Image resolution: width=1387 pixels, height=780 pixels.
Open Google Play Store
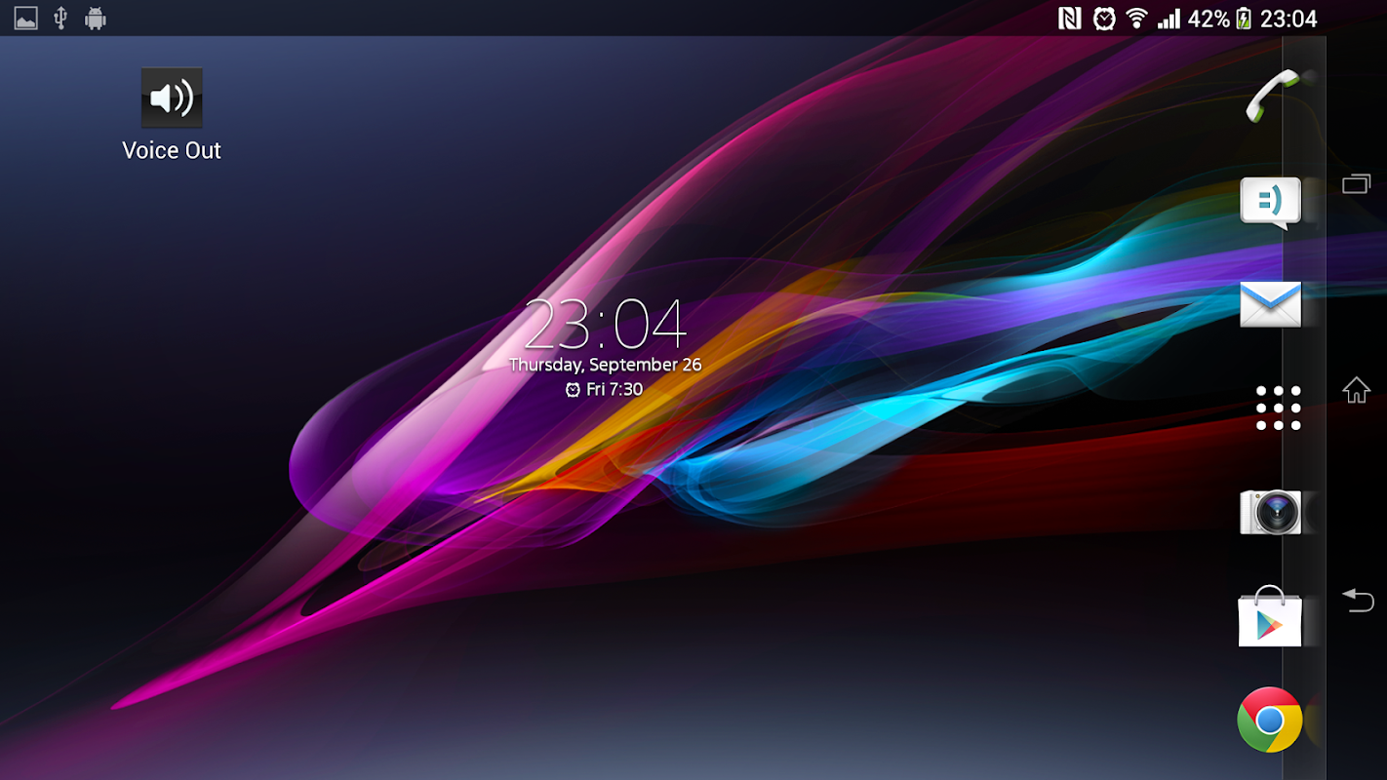pos(1270,616)
